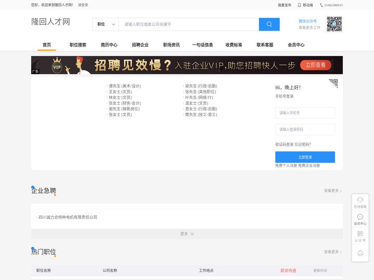Click the mobile phone icon 移动端
The width and height of the screenshot is (374, 280).
(299, 5)
